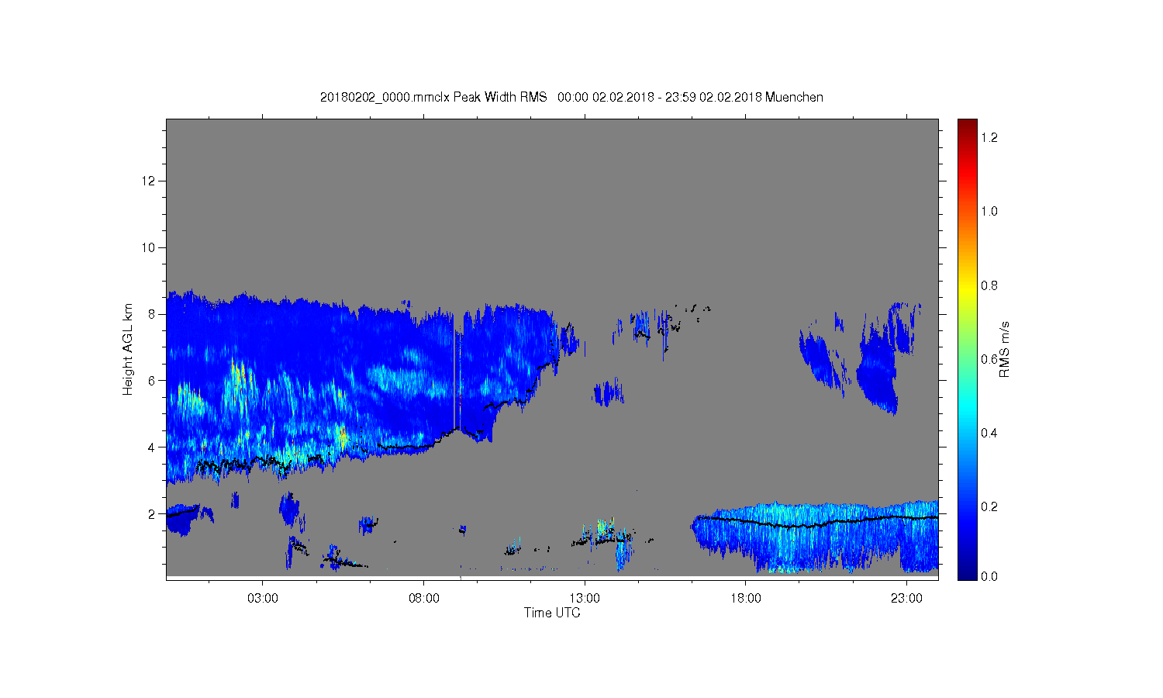Image resolution: width=1163 pixels, height=698 pixels.
Task: Click the 'Time UTC' x-axis label
Action: [552, 613]
